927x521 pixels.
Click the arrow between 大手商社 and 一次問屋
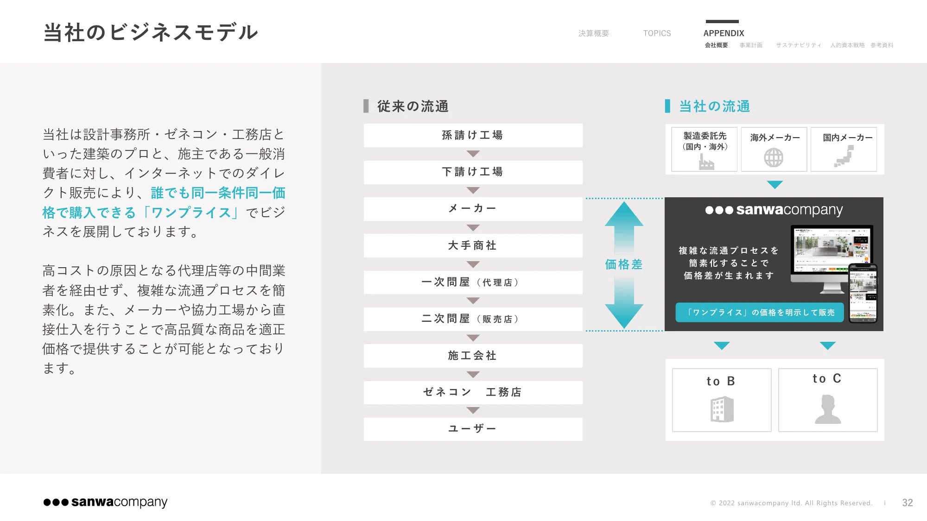pos(473,264)
